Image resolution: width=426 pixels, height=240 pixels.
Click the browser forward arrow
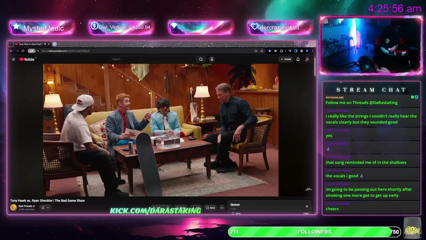(17, 51)
